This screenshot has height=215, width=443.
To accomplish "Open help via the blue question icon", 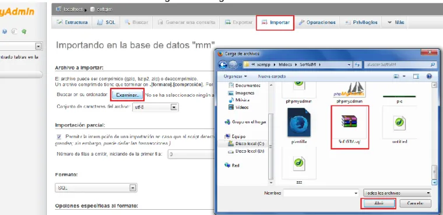I will [429, 76].
